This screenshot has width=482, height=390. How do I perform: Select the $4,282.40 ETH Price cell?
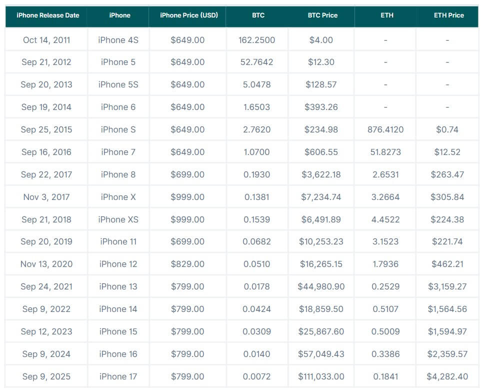click(448, 376)
